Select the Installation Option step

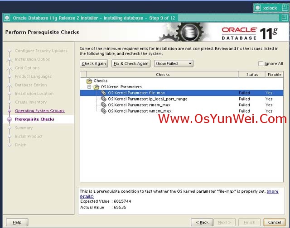pyautogui.click(x=33, y=59)
